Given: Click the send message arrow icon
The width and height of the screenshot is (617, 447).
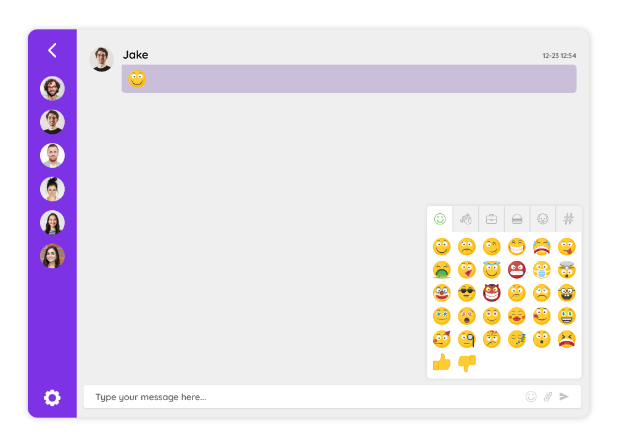Looking at the screenshot, I should (x=564, y=396).
